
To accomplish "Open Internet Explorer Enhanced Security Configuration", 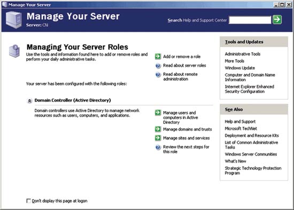I will pyautogui.click(x=250, y=89).
